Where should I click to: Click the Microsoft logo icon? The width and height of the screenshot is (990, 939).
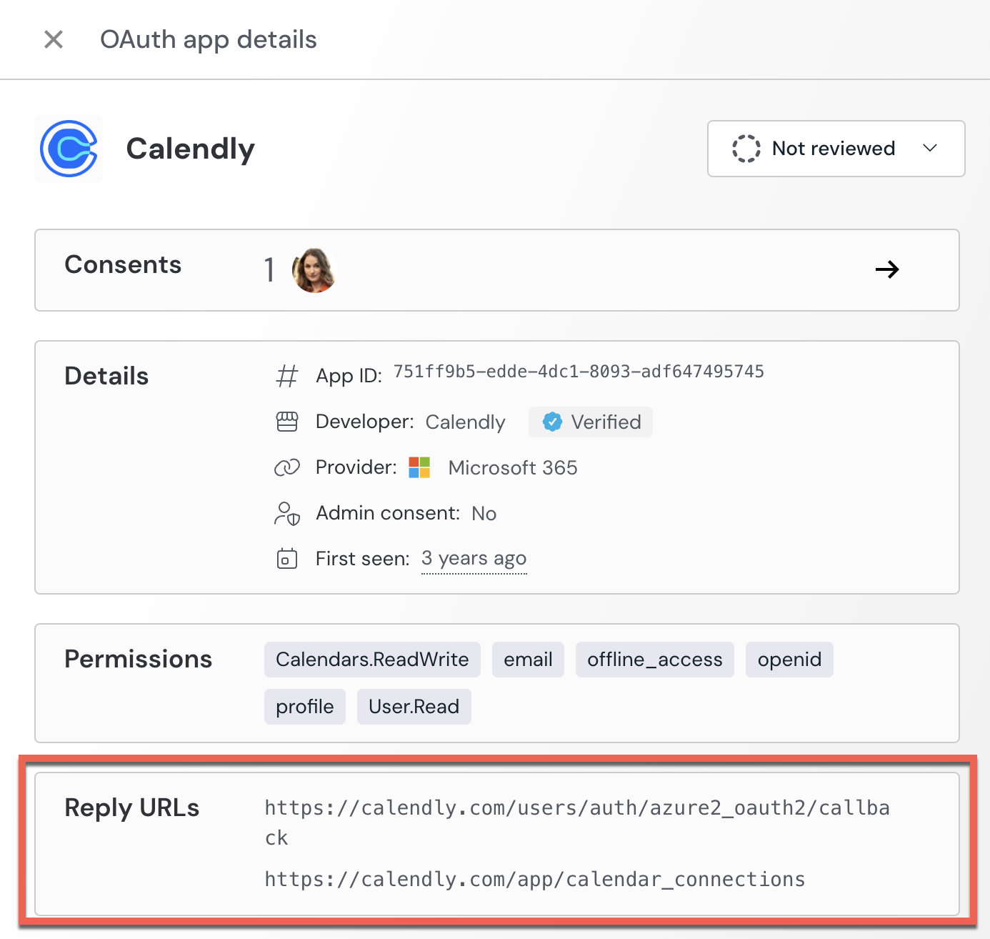pyautogui.click(x=419, y=467)
